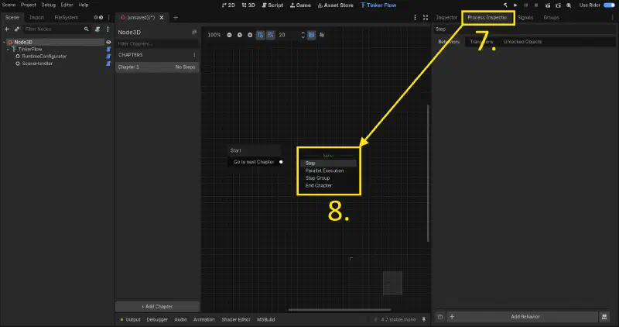Stop the running project

[536, 5]
